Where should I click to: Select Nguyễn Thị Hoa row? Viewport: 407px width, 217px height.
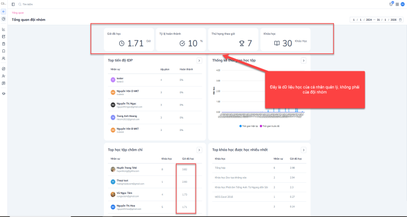pyautogui.click(x=155, y=207)
